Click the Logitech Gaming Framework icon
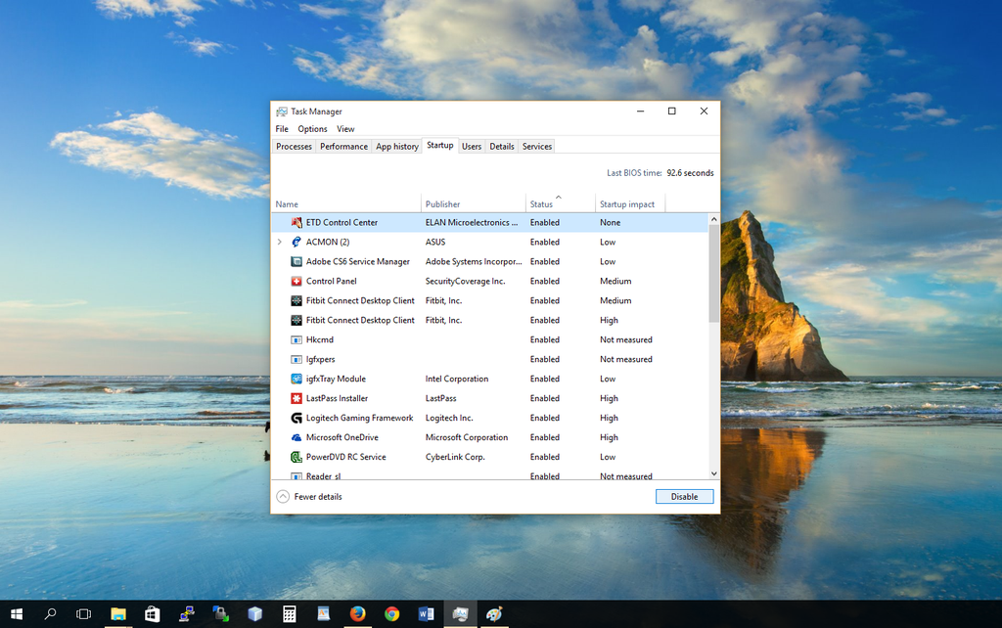Image resolution: width=1002 pixels, height=628 pixels. click(296, 418)
